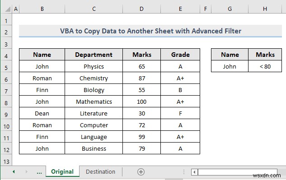Click the 'Language' cell
This screenshot has height=180, width=286.
coord(94,137)
